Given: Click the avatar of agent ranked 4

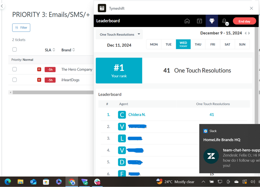Looking at the screenshot, I should (122, 150).
